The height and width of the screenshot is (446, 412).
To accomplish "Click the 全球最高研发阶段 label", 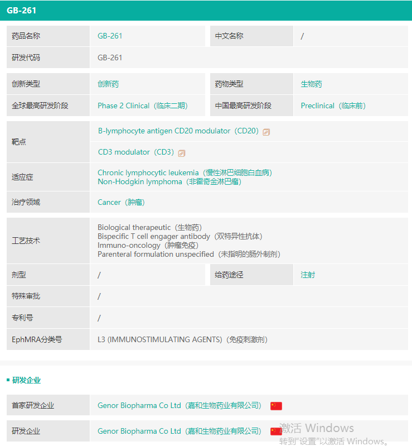I will point(40,105).
